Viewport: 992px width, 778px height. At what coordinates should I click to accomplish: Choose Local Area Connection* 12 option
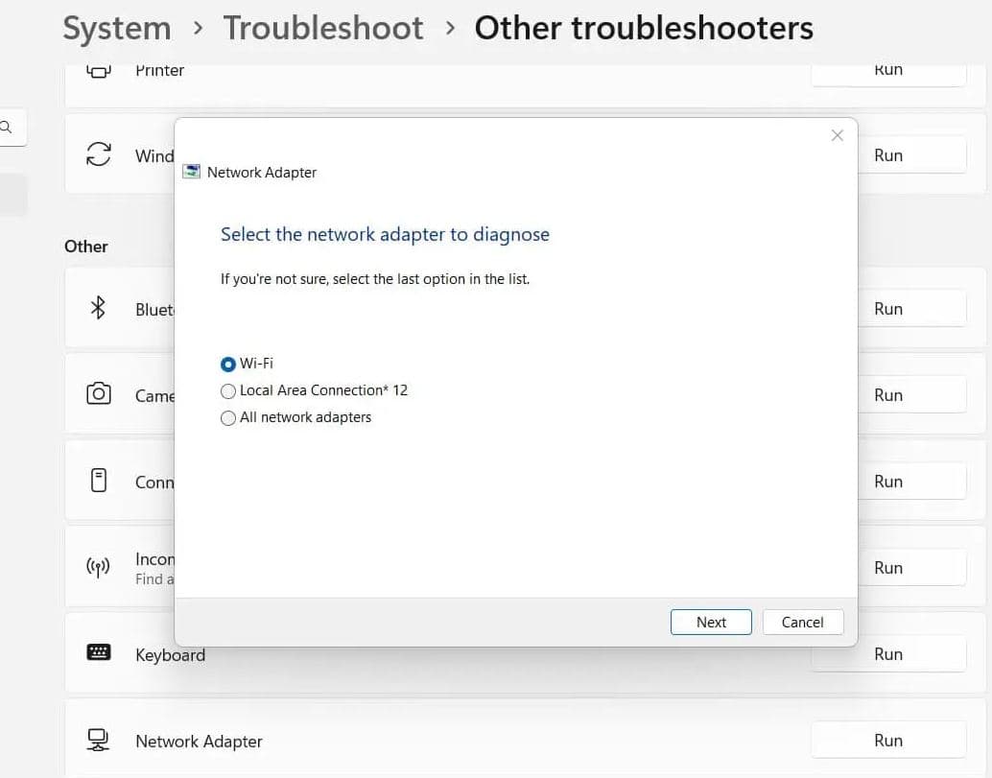pos(228,390)
